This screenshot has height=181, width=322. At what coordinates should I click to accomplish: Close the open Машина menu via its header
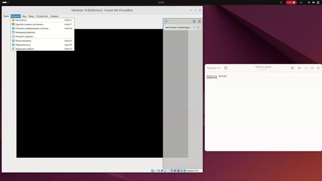16,16
